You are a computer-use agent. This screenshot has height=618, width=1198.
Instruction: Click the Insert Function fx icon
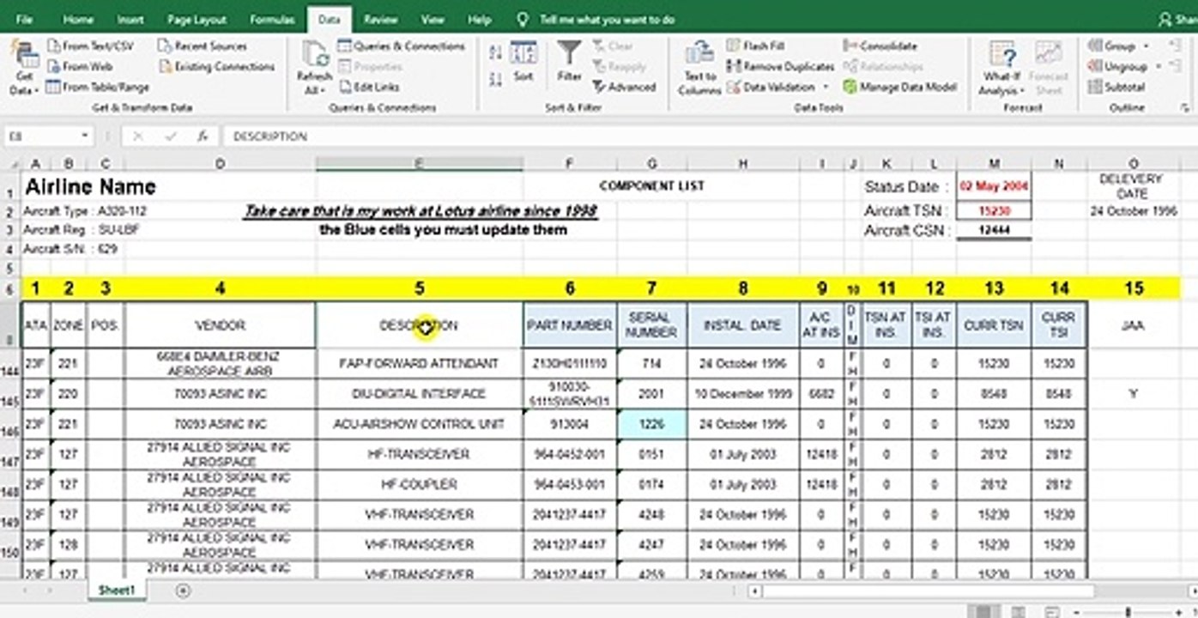[x=203, y=136]
